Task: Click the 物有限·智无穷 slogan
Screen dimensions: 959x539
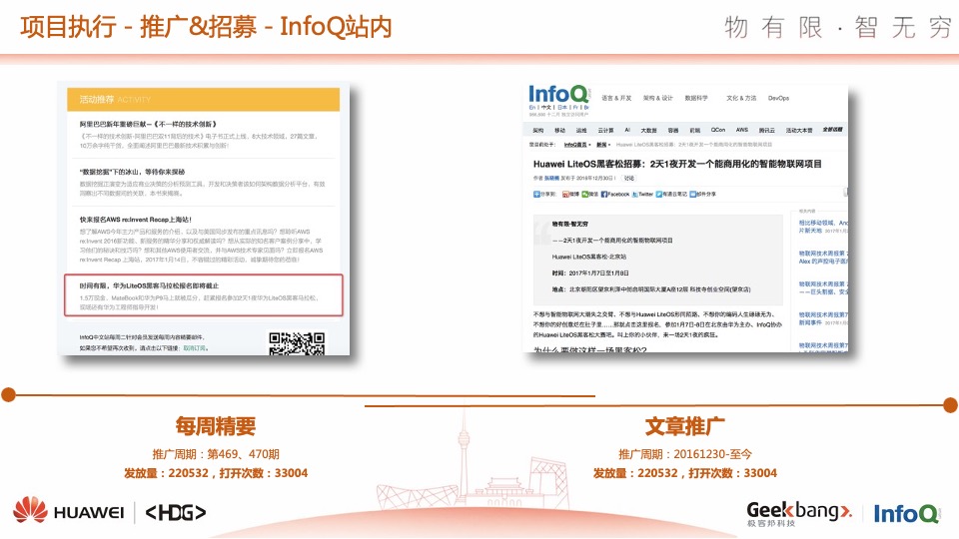Action: 838,28
